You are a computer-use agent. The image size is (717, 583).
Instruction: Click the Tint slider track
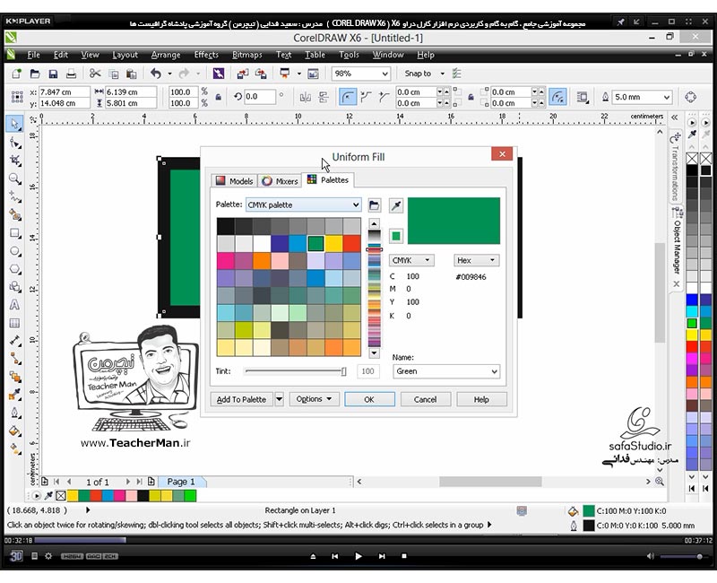coord(295,371)
